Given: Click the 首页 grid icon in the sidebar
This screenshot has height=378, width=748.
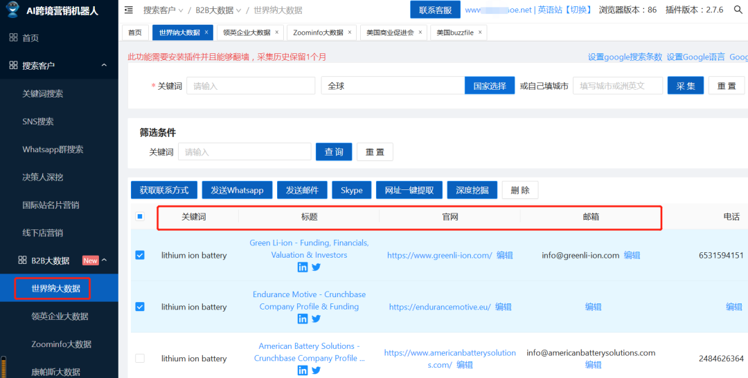Looking at the screenshot, I should (x=13, y=37).
